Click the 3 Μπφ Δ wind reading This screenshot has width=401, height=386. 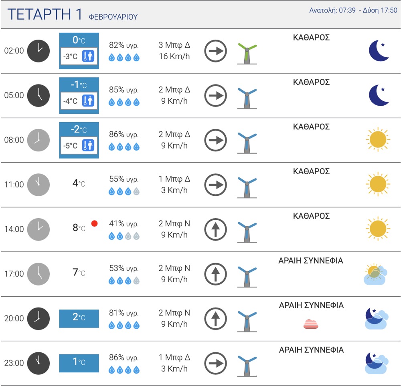click(x=174, y=45)
